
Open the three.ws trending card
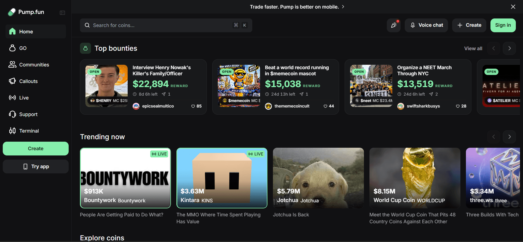pyautogui.click(x=493, y=178)
